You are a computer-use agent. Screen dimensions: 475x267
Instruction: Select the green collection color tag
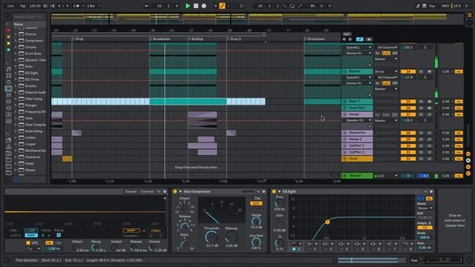(x=8, y=50)
